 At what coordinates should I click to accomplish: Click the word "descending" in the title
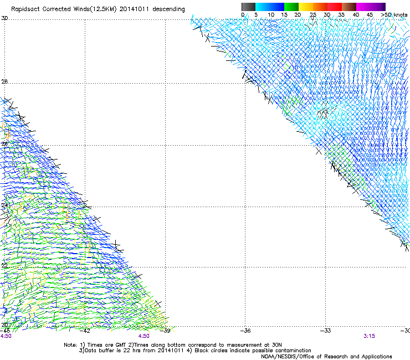tap(168, 9)
